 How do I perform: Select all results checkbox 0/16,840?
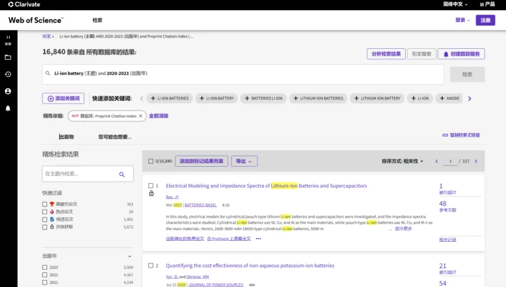pyautogui.click(x=151, y=161)
